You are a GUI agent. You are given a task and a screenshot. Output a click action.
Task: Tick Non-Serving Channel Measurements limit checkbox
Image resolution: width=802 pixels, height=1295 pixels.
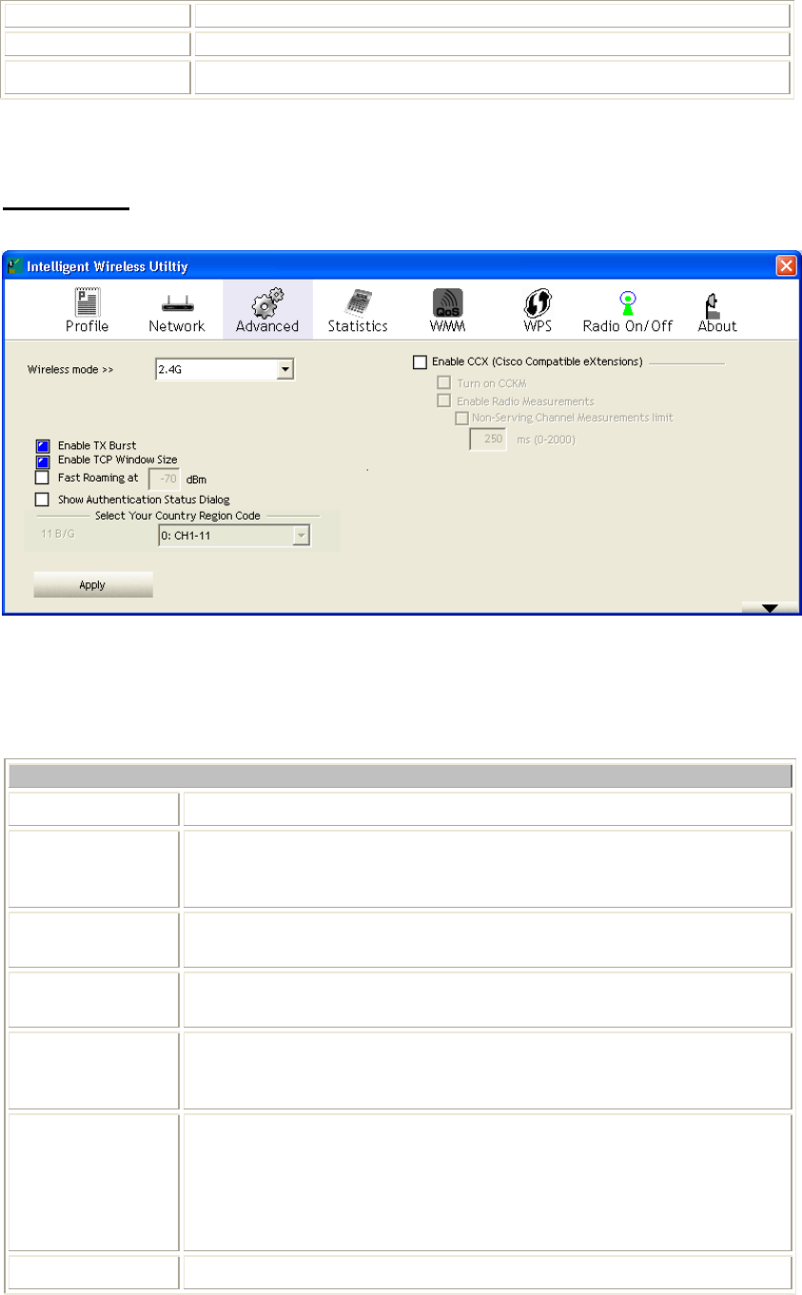tap(462, 417)
